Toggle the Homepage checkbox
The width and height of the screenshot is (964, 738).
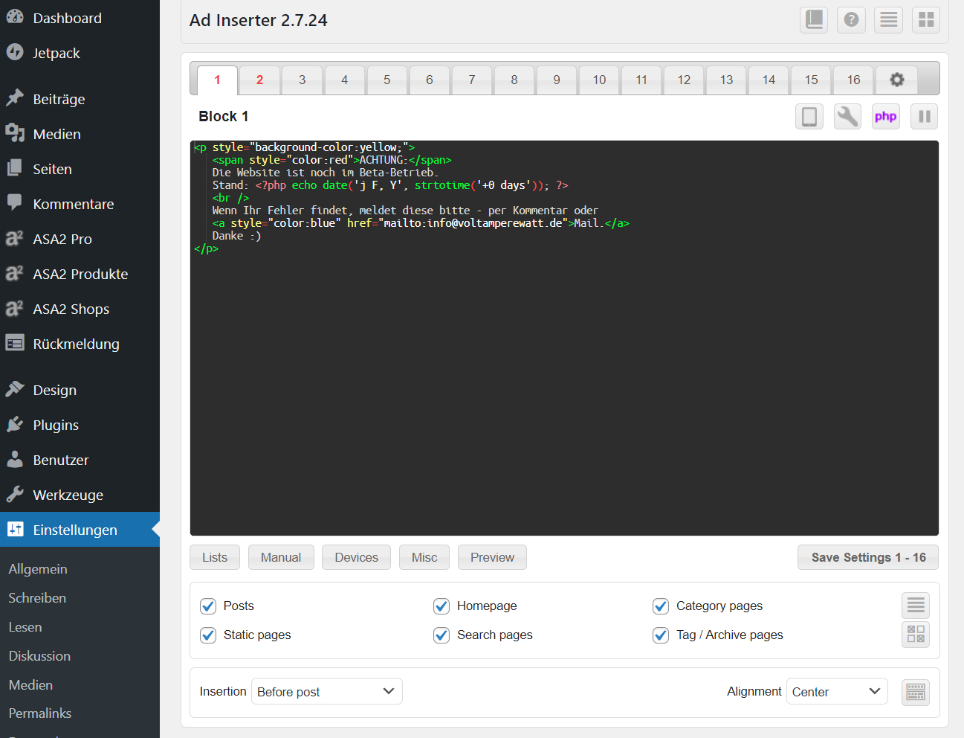click(x=441, y=606)
